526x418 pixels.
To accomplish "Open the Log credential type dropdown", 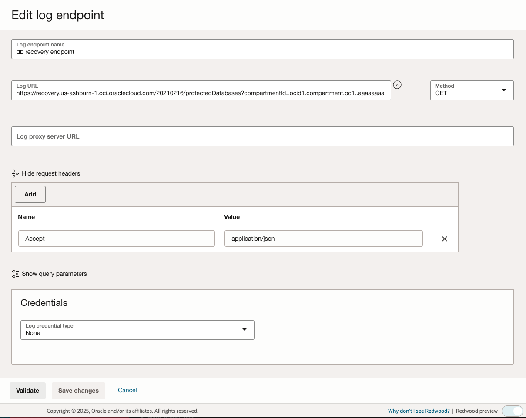I will tap(137, 330).
